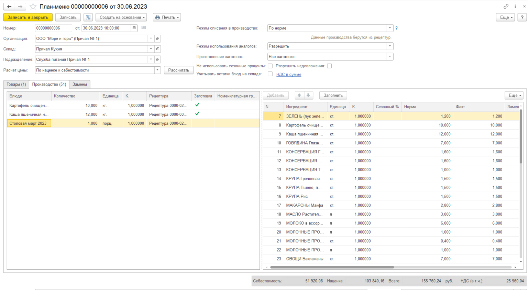528x290 pixels.
Task: Click the Рассчитать button
Action: [x=179, y=70]
